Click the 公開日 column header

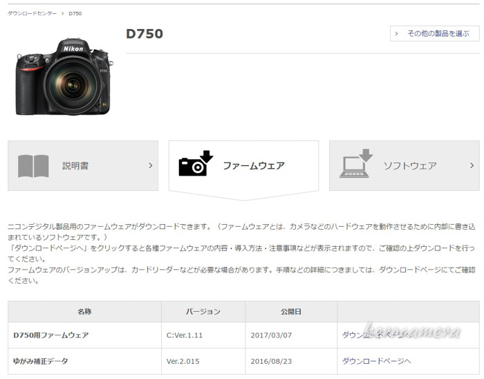[291, 312]
